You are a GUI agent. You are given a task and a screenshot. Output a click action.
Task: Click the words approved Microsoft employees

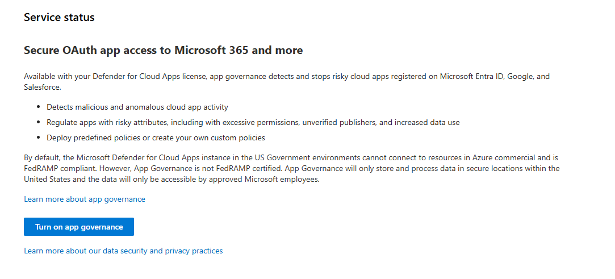coord(286,180)
